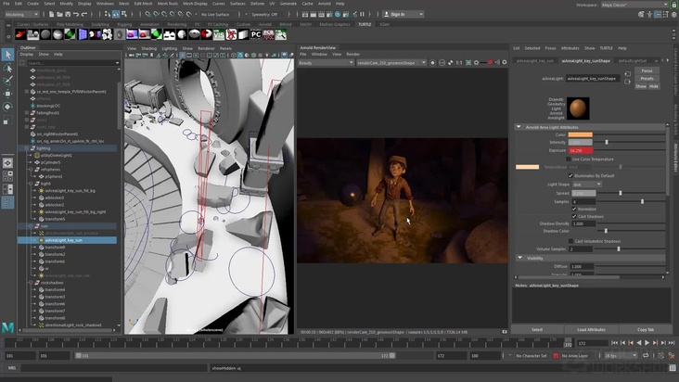Enable Use Color Temperature checkbox
This screenshot has width=679, height=382.
coord(568,159)
